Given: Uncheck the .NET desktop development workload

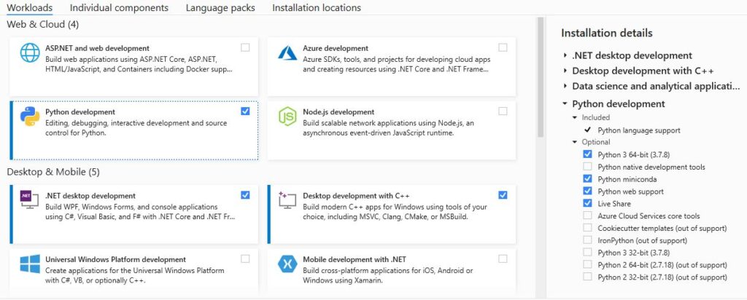Looking at the screenshot, I should [x=245, y=195].
